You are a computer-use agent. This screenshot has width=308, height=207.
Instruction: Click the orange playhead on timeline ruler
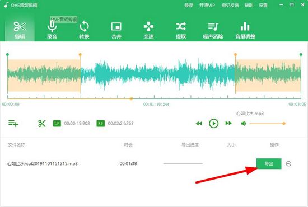point(131,98)
